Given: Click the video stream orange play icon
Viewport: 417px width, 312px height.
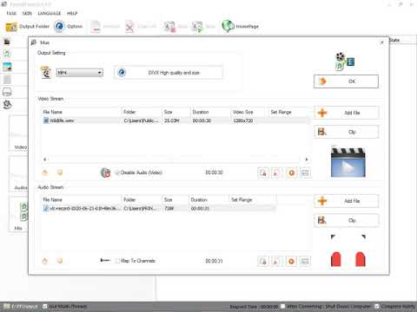Looking at the screenshot, I should coord(291,173).
